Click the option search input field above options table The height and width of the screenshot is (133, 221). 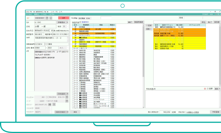(x=177, y=22)
